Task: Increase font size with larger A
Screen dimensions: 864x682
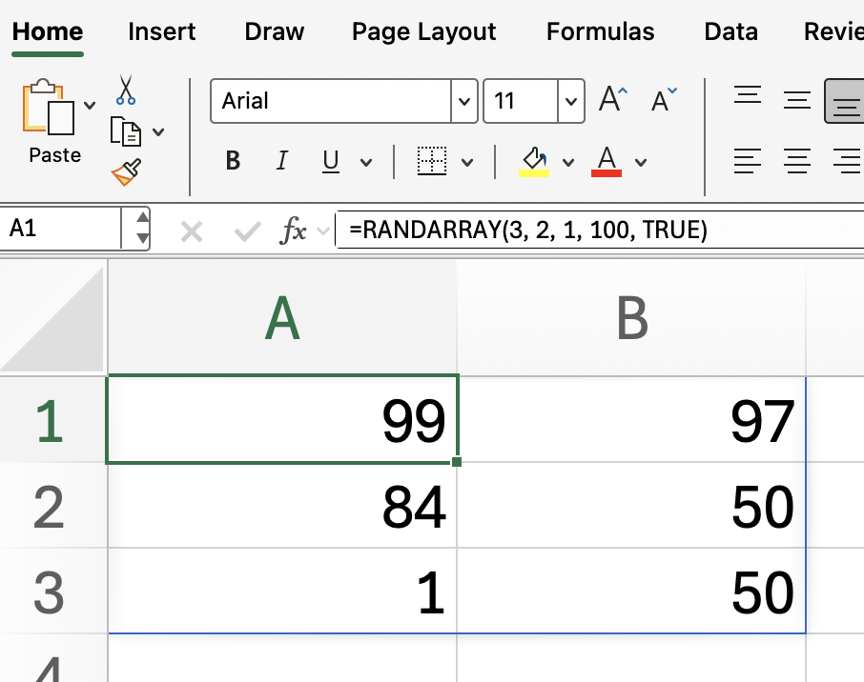Action: 612,100
